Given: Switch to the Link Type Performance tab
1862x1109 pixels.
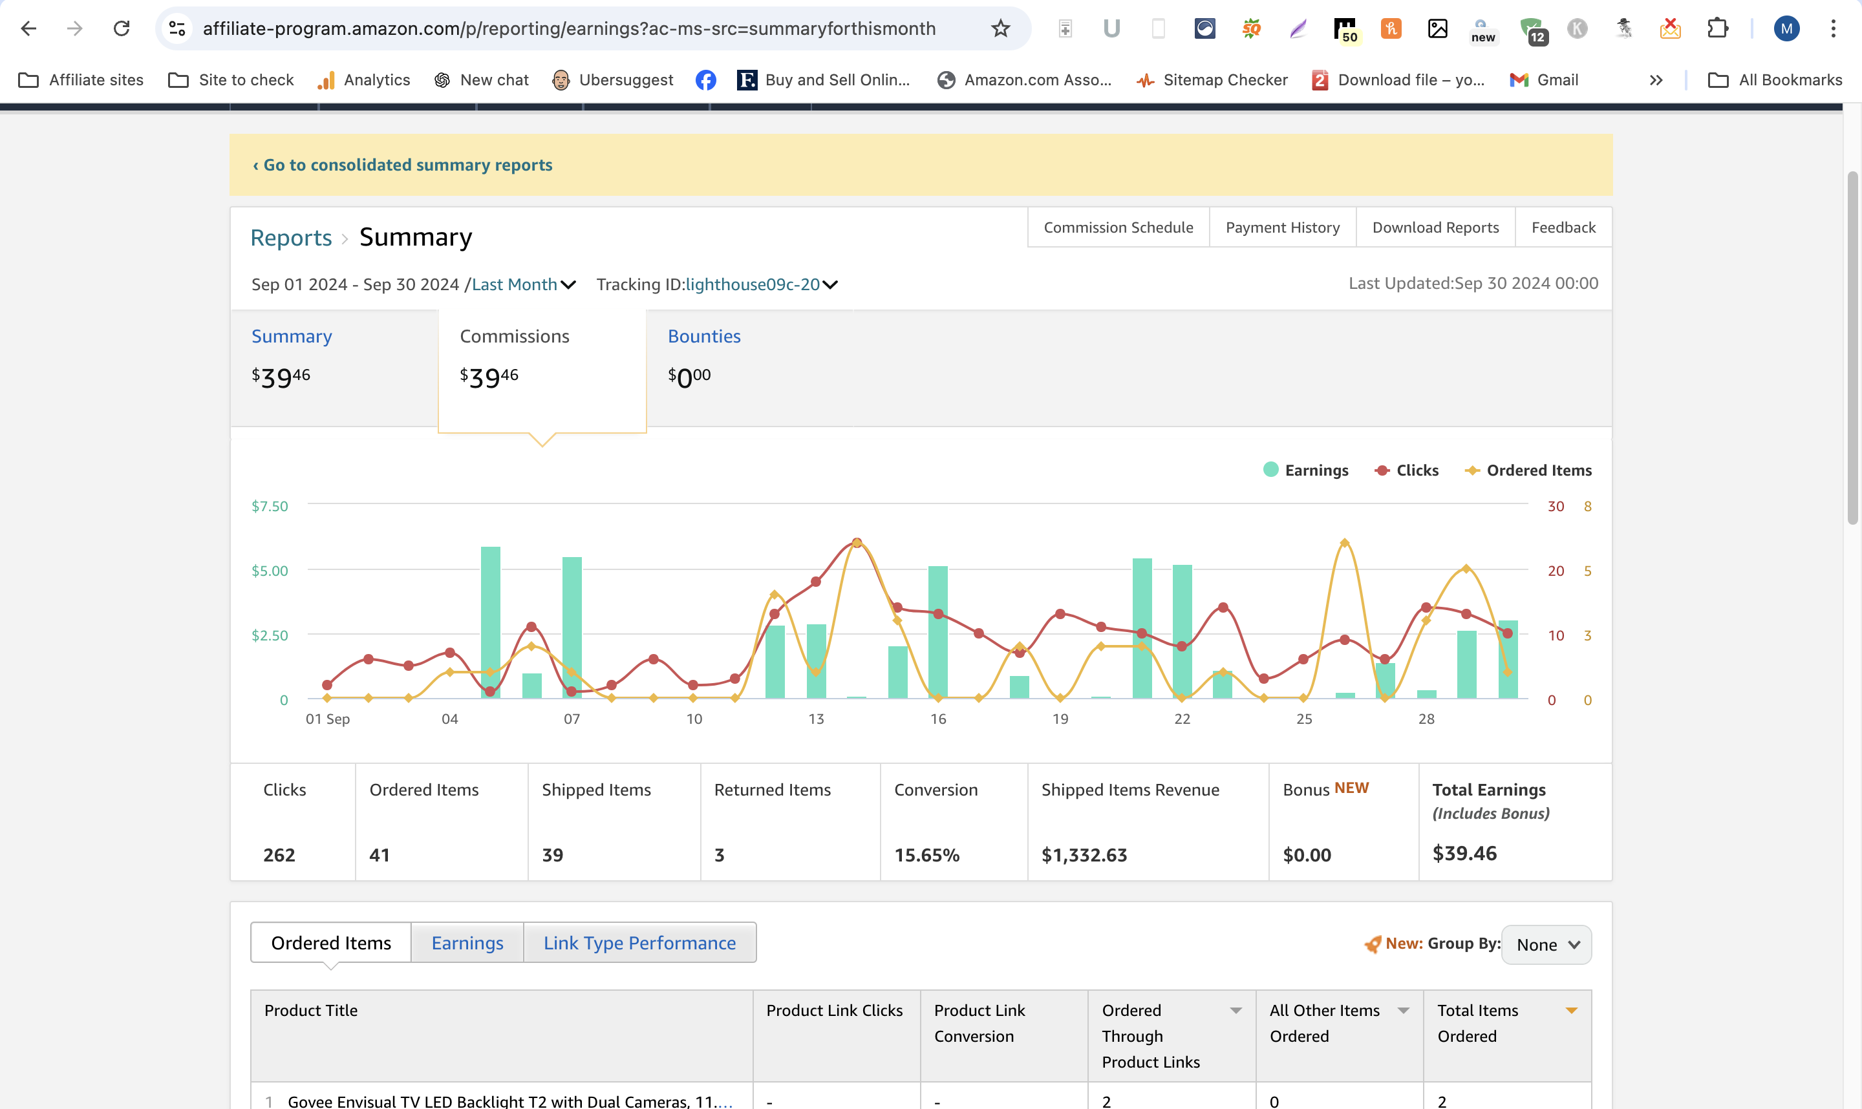Looking at the screenshot, I should (640, 942).
